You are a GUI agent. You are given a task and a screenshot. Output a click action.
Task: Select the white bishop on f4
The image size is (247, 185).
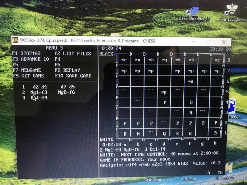coord(191,102)
